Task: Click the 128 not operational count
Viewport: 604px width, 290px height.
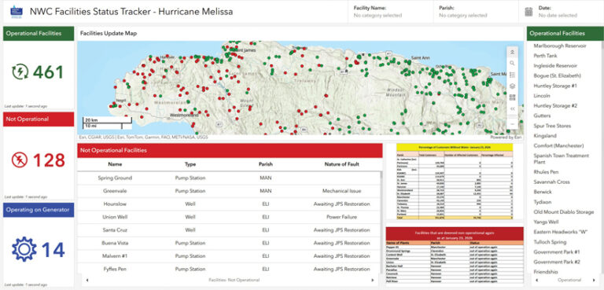Action: click(x=49, y=160)
